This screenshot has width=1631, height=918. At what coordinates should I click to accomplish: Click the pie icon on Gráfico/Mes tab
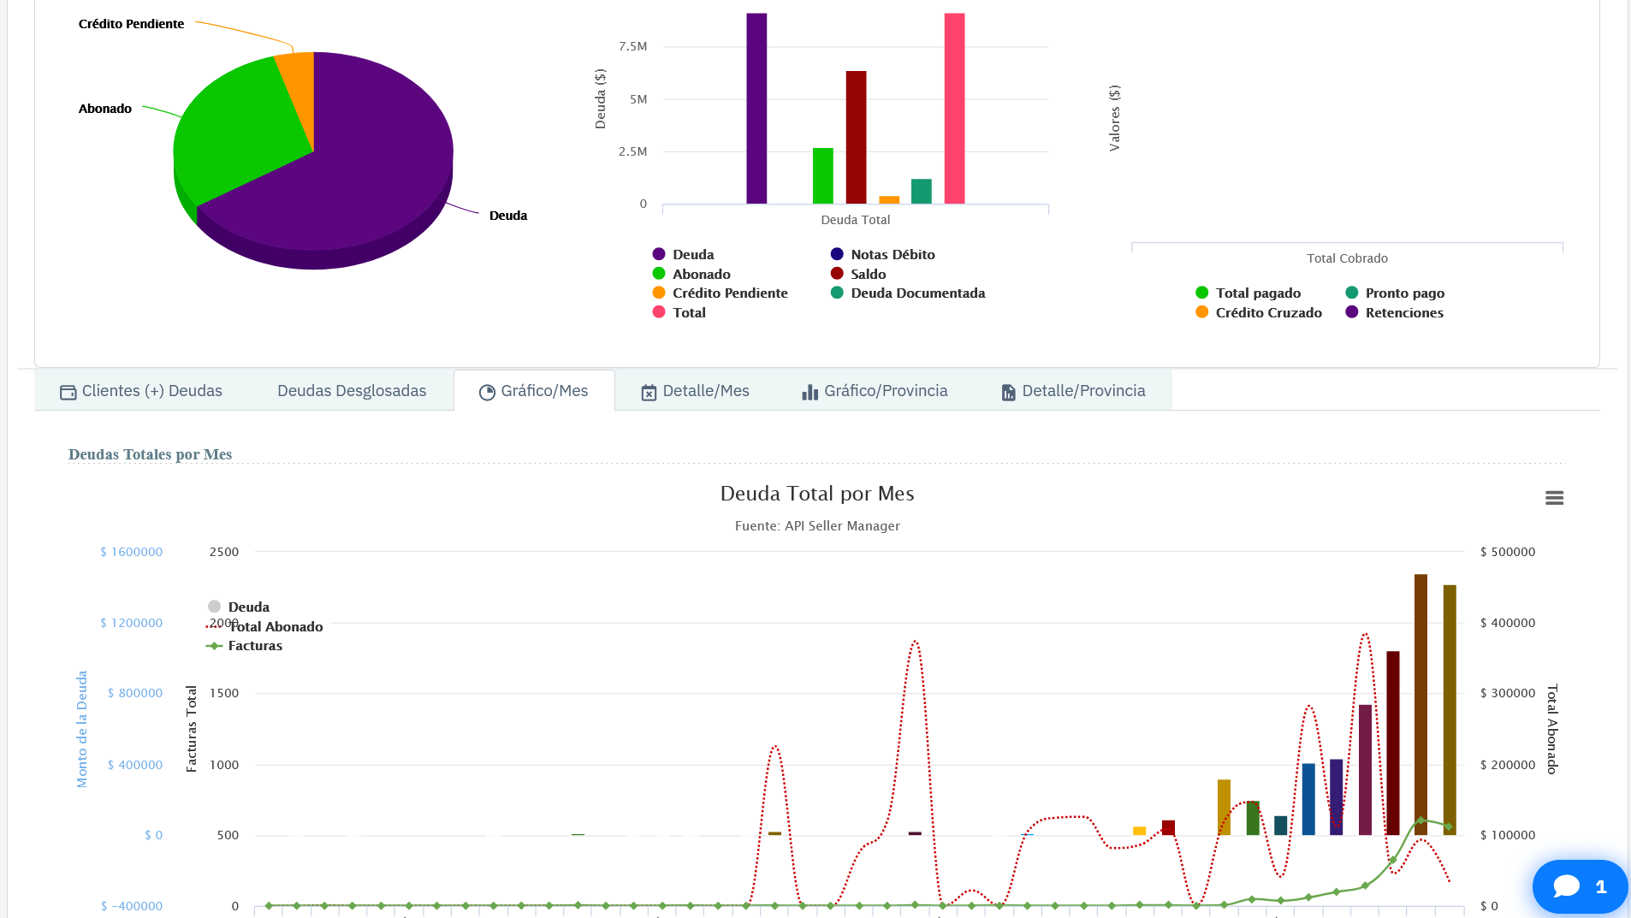click(487, 392)
